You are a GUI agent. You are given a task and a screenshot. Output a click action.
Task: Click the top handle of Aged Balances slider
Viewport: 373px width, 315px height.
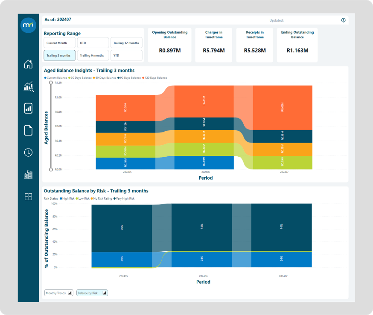tap(51, 83)
